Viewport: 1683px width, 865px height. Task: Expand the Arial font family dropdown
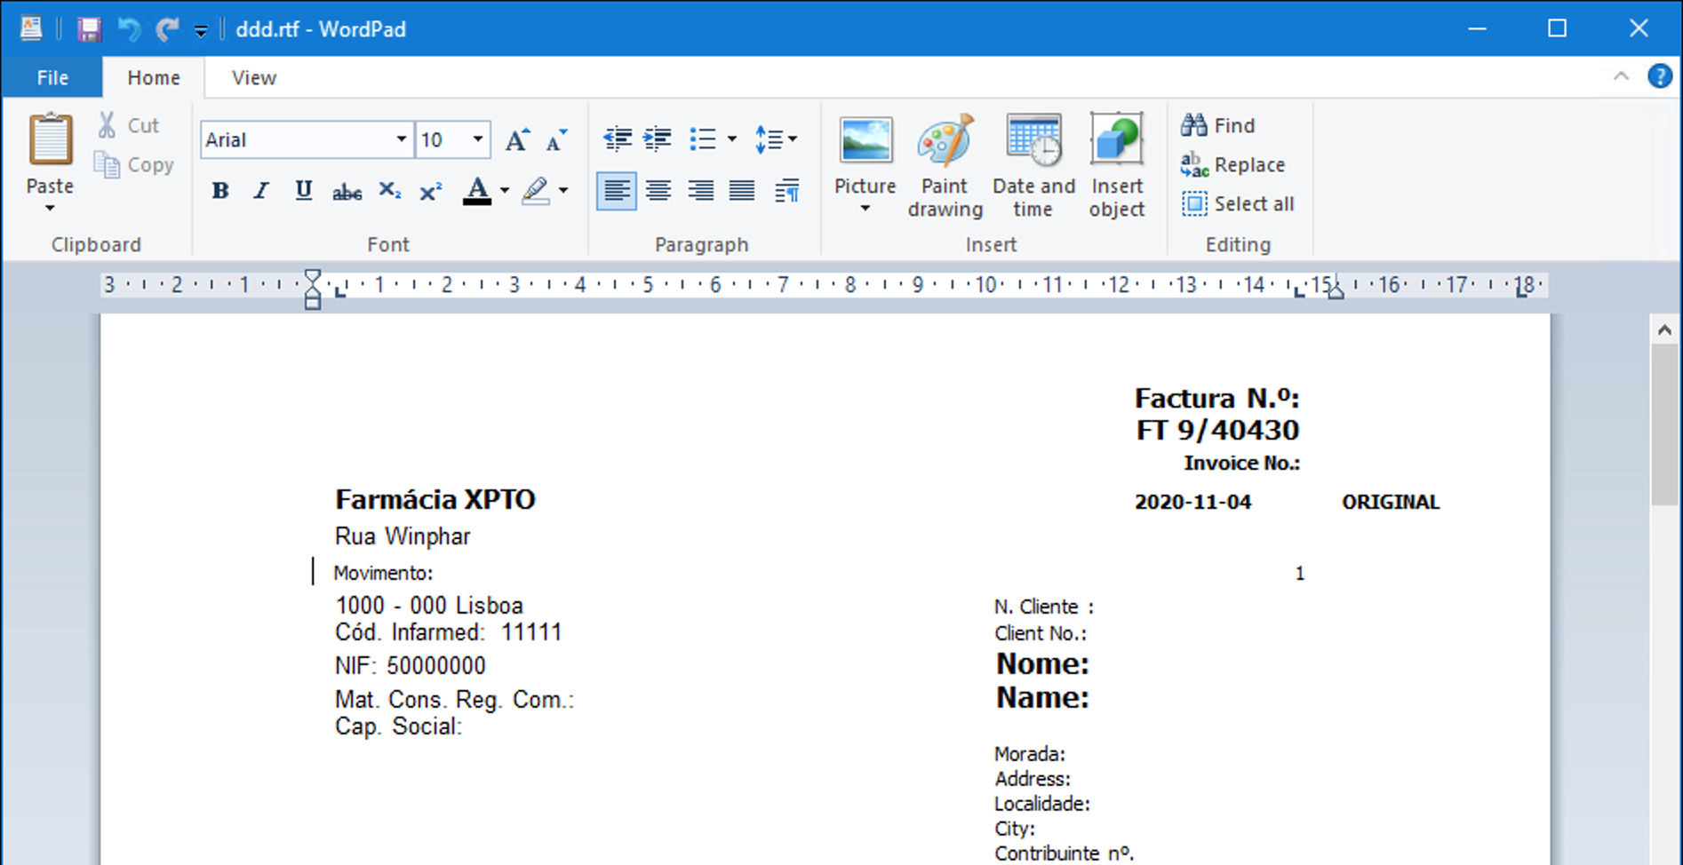coord(401,139)
